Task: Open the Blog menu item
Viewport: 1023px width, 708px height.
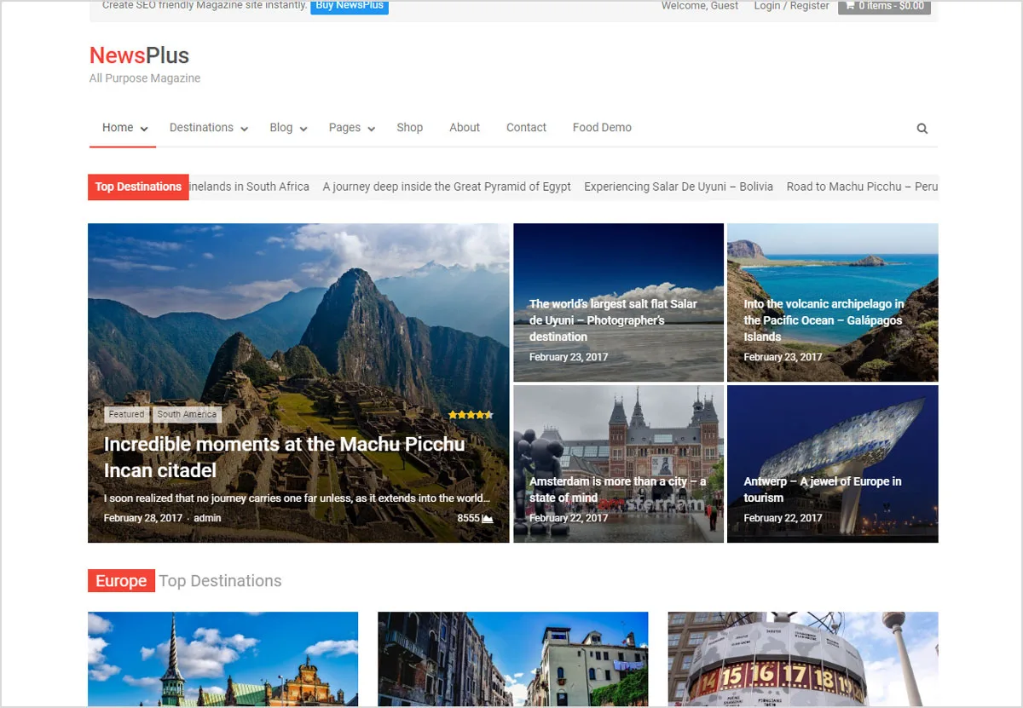Action: point(281,128)
